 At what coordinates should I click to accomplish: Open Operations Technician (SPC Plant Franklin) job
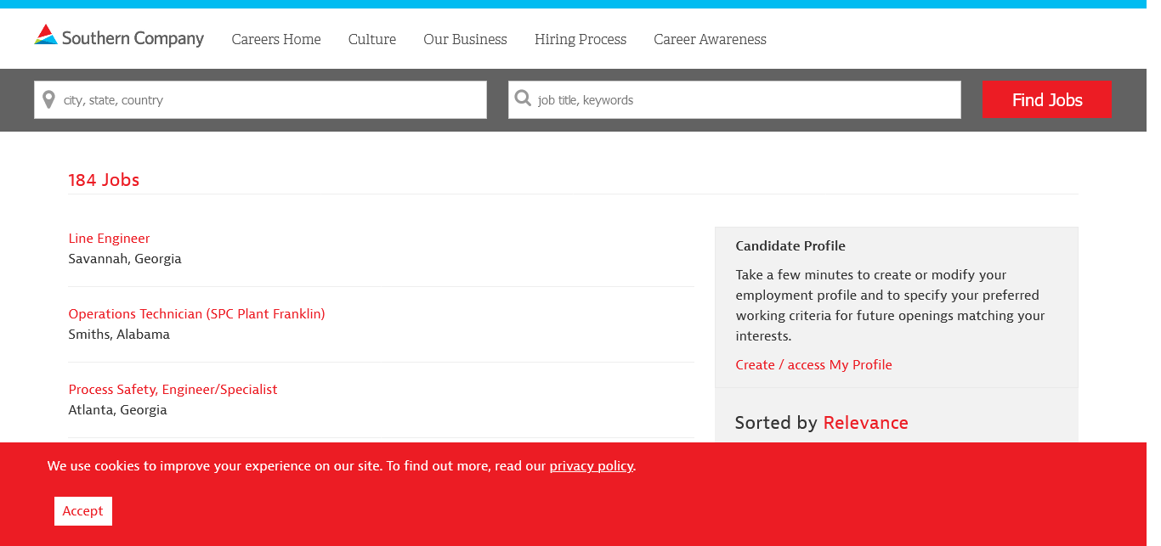pyautogui.click(x=196, y=314)
